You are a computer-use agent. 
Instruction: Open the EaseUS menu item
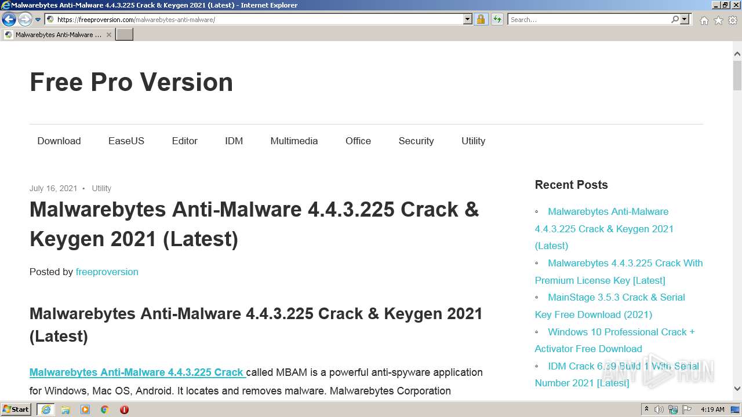click(126, 141)
